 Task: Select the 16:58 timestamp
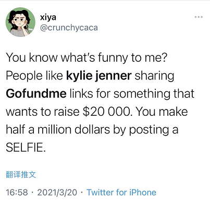coord(17,192)
